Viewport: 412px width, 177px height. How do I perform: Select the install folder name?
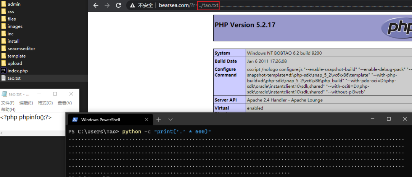(13, 41)
